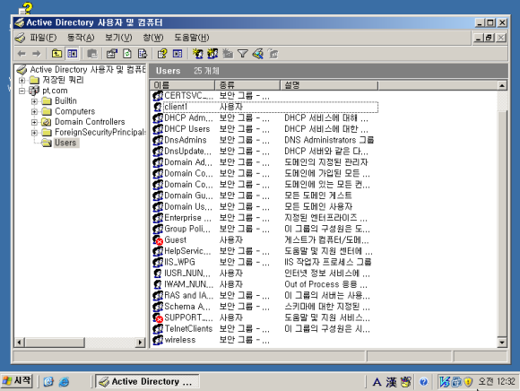520x391 pixels.
Task: Sort by 설명 column header
Action: point(329,85)
